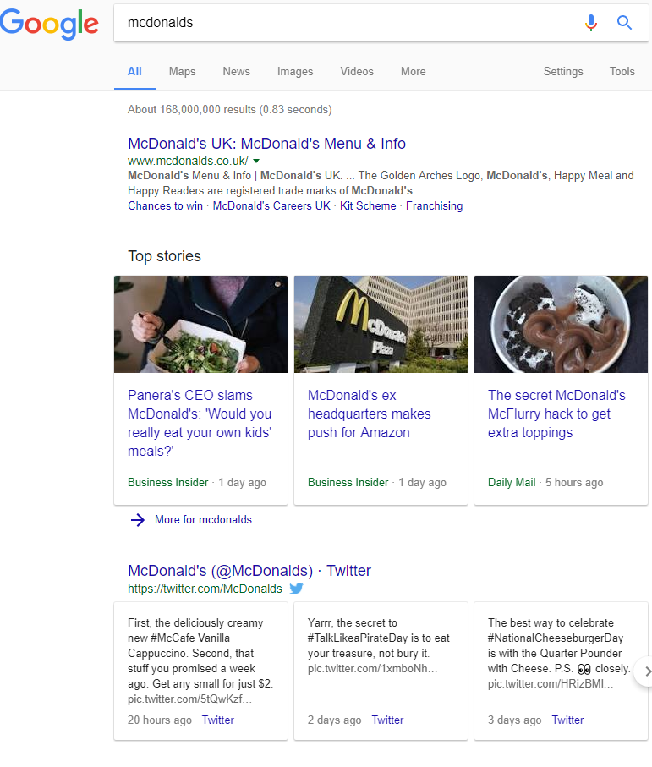
Task: Switch to the Images tab
Action: click(295, 71)
